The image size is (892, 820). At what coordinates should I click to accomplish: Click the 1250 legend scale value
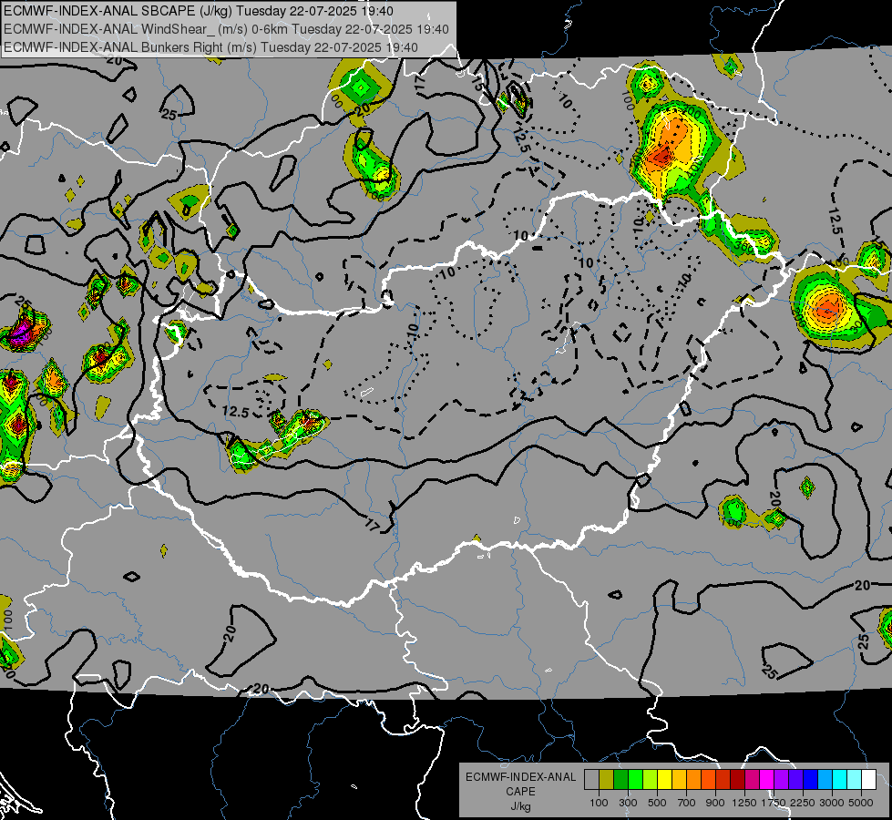744,803
